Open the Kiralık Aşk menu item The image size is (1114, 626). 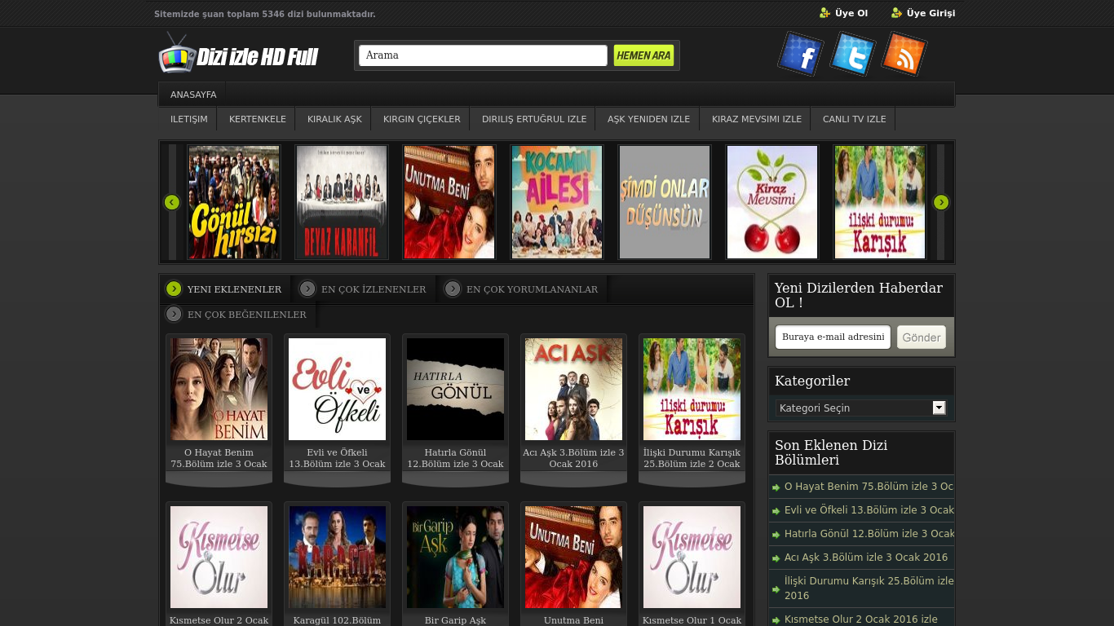[334, 119]
